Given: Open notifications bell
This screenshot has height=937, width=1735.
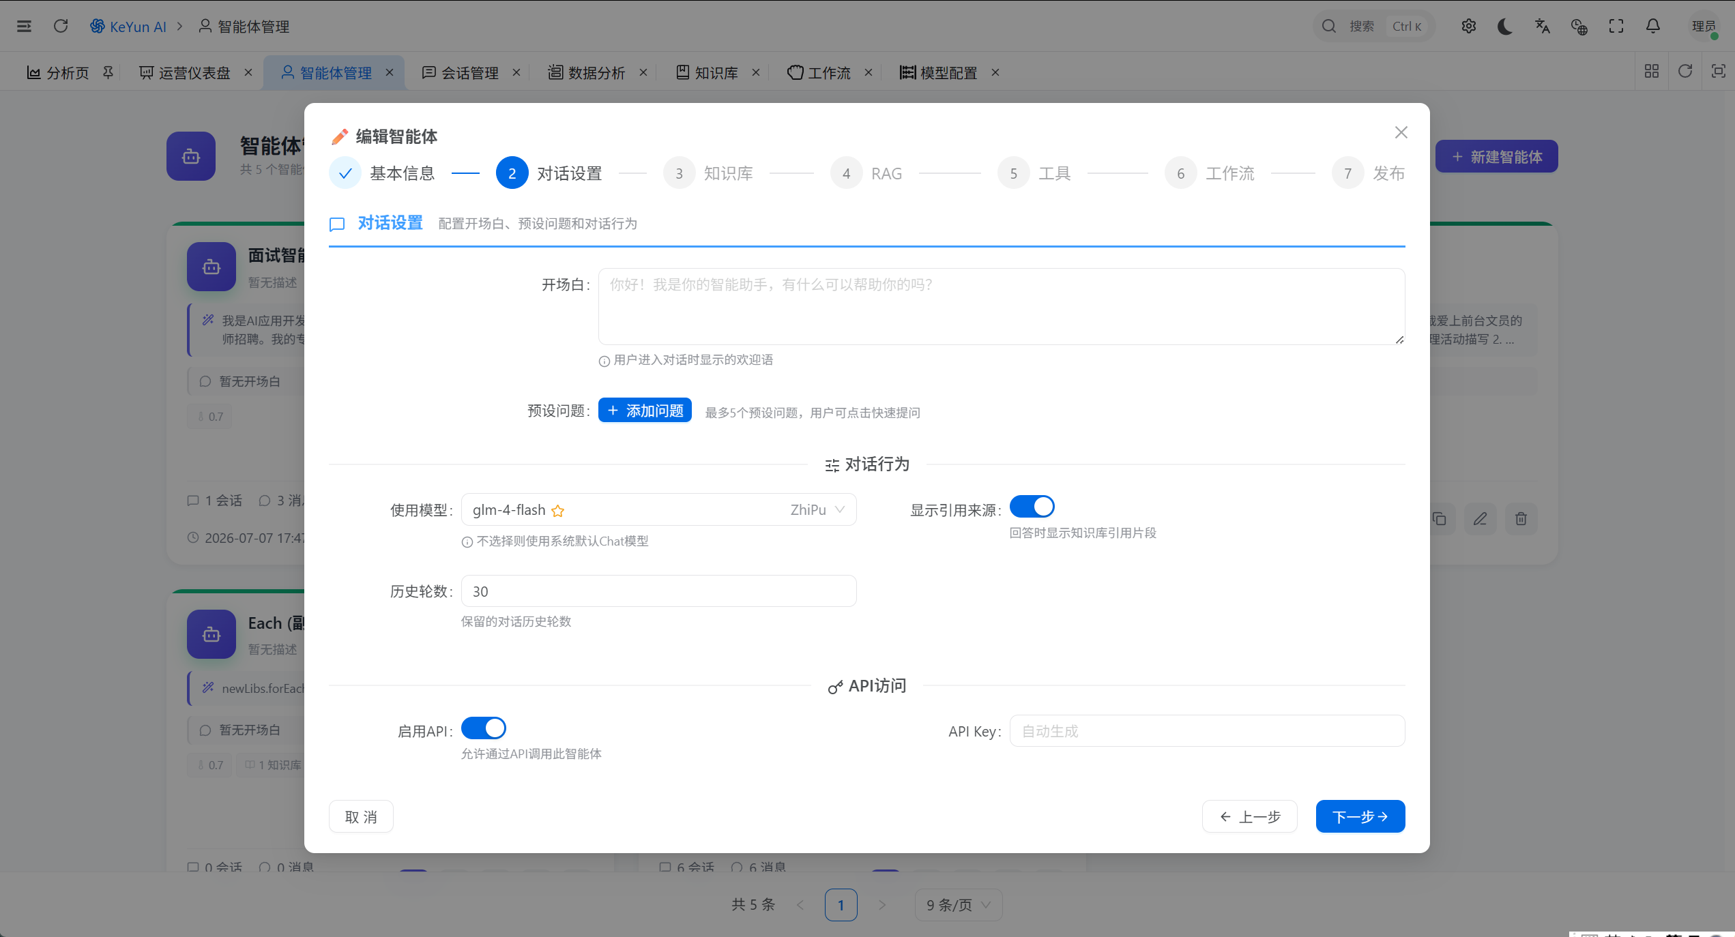Looking at the screenshot, I should [1652, 26].
